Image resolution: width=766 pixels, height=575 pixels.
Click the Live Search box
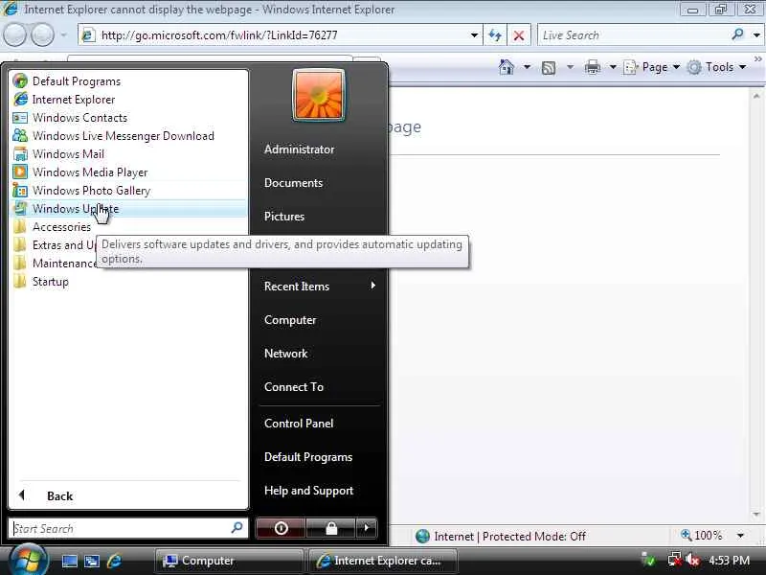pyautogui.click(x=633, y=35)
